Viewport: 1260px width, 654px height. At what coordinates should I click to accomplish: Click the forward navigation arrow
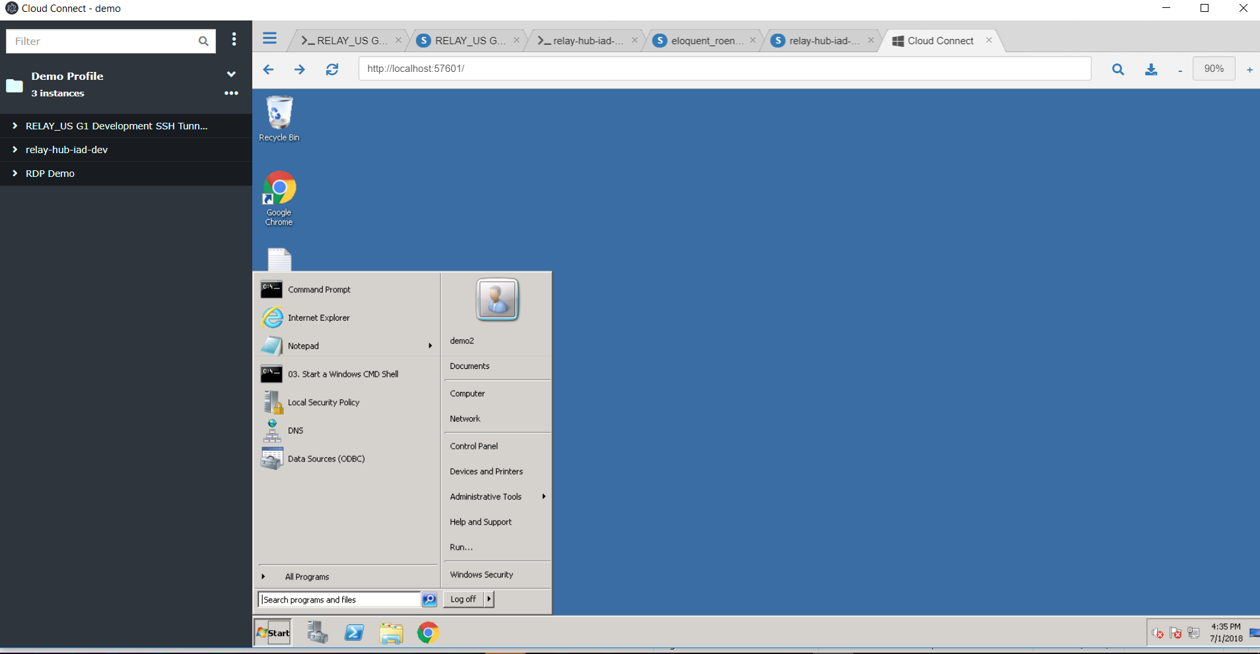point(300,69)
